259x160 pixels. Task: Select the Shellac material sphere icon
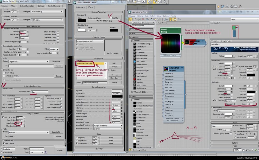(x=135, y=79)
